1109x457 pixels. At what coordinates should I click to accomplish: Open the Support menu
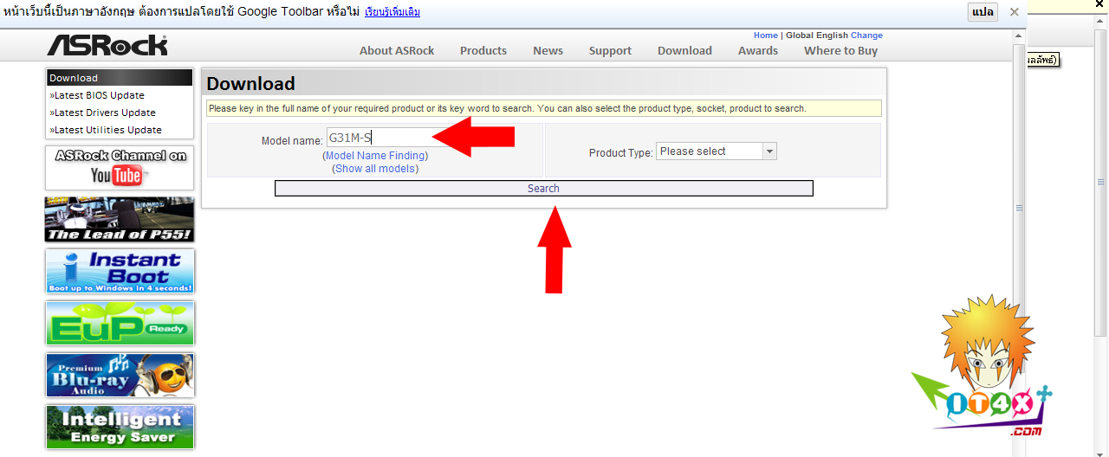click(x=610, y=50)
